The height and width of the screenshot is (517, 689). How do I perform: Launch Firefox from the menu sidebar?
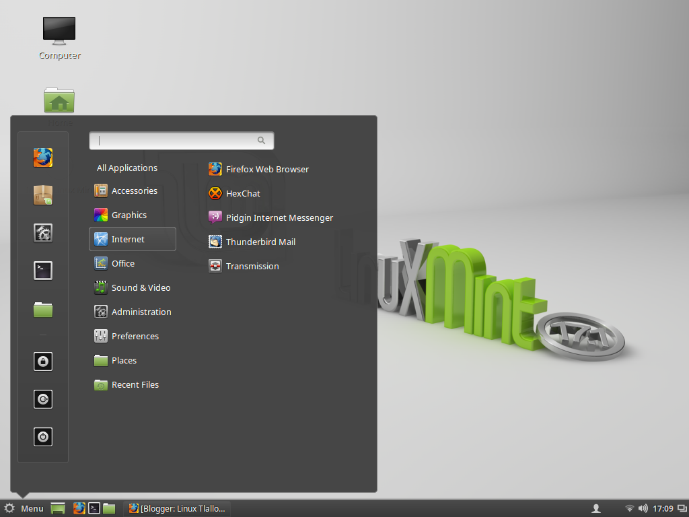43,157
